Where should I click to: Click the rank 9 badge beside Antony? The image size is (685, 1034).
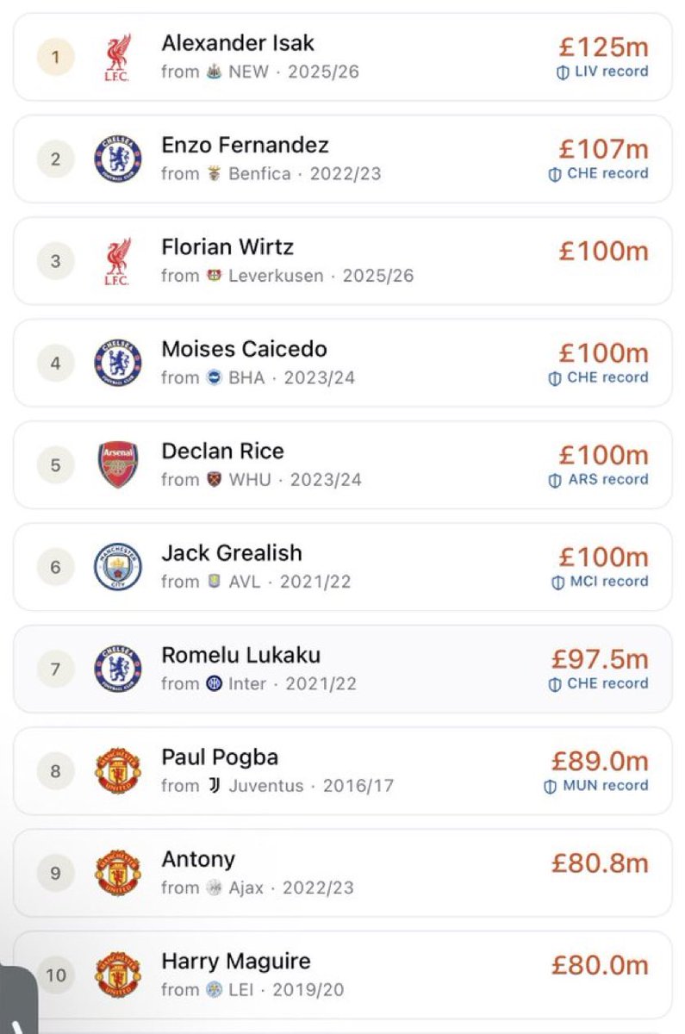(56, 873)
